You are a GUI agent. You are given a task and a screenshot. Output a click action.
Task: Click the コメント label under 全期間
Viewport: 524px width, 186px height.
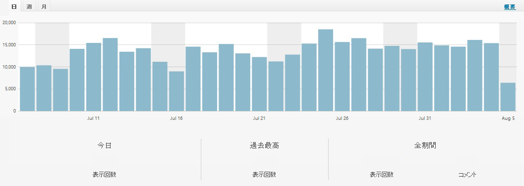(467, 175)
